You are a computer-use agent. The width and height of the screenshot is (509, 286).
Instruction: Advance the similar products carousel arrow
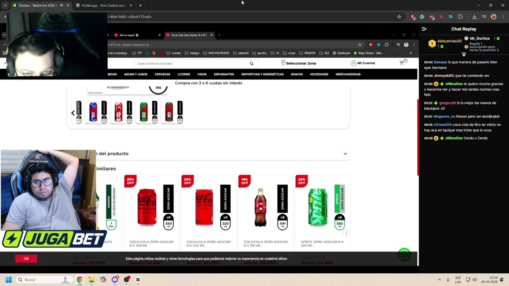(x=346, y=233)
